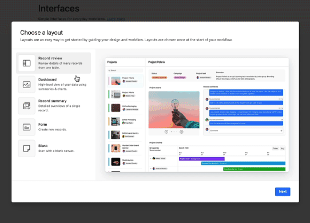Image resolution: width=310 pixels, height=223 pixels.
Task: Click the 'Blank' title text
Action: pyautogui.click(x=43, y=146)
